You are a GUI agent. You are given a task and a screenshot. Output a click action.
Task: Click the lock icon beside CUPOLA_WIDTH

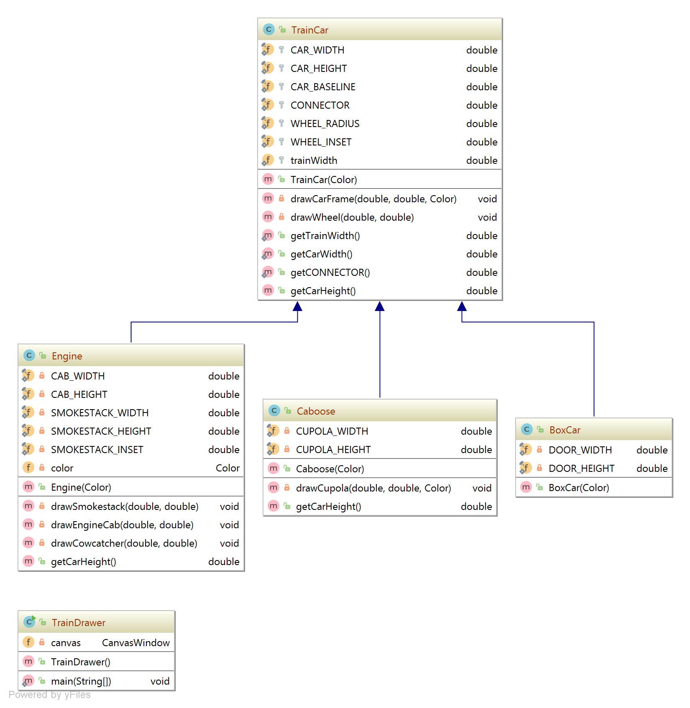pyautogui.click(x=287, y=431)
